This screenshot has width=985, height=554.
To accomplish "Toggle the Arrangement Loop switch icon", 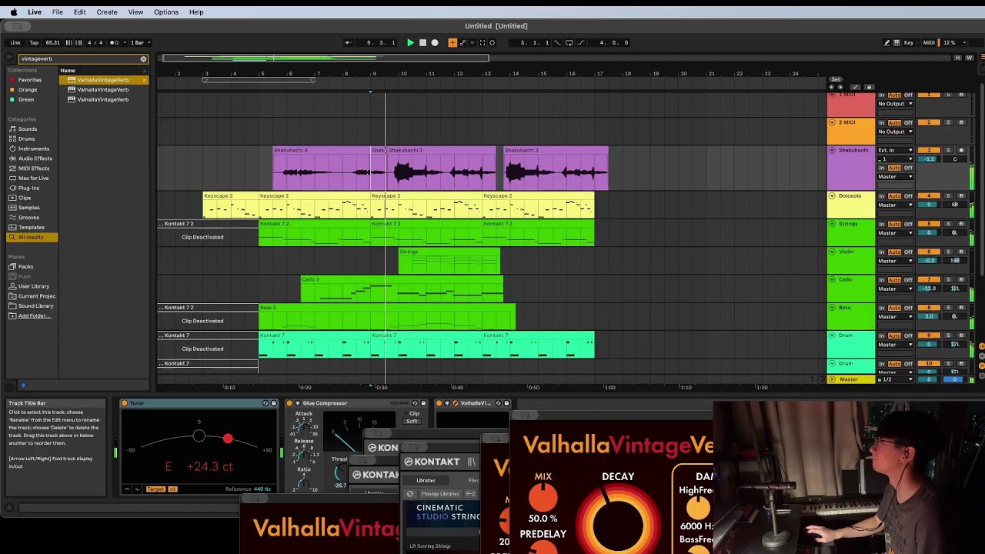I will point(569,42).
